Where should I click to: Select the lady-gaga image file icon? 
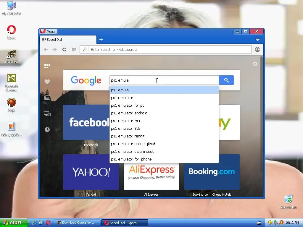[12, 129]
